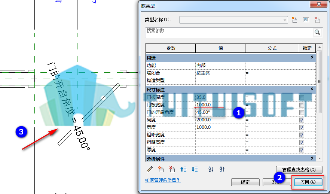Select the 厚度 parameter name
The height and width of the screenshot is (194, 330).
point(151,150)
